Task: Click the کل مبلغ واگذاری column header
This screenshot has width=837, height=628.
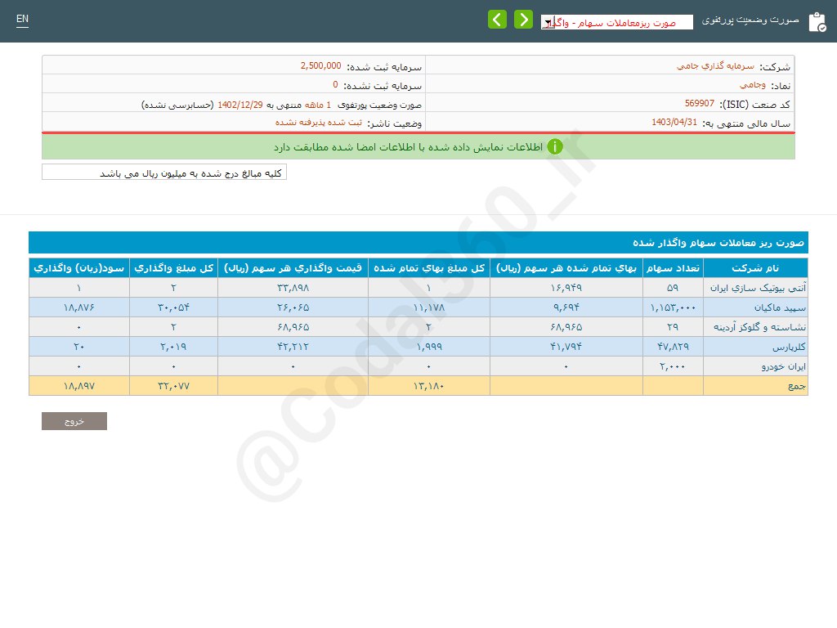Action: click(x=173, y=268)
